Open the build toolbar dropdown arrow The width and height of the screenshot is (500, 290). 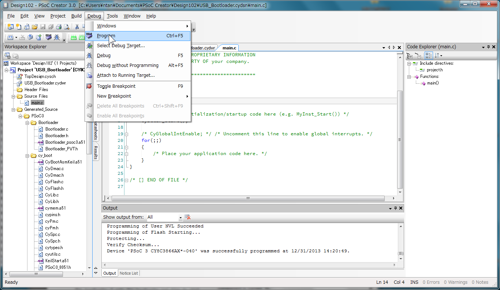16,38
